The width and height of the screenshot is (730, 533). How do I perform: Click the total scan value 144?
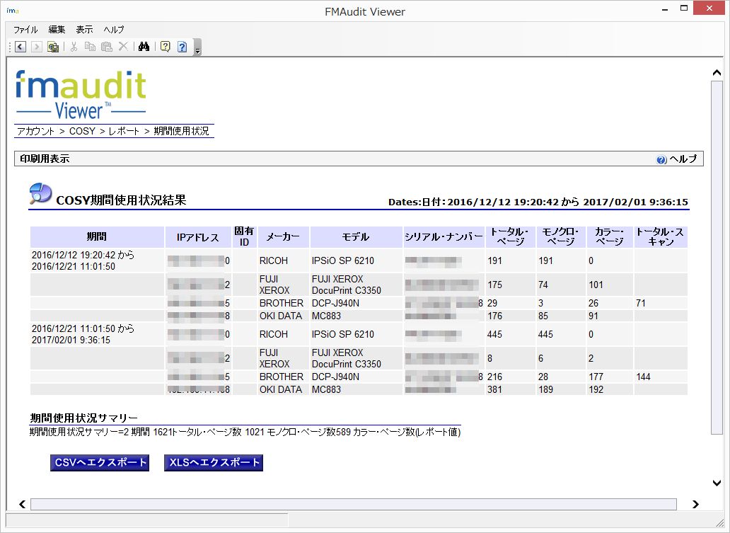pos(644,377)
